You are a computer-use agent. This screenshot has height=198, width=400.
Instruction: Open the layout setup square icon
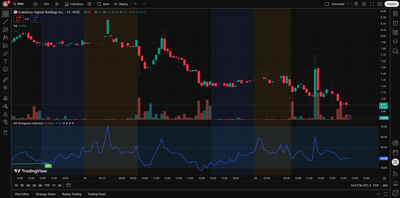coord(327,4)
